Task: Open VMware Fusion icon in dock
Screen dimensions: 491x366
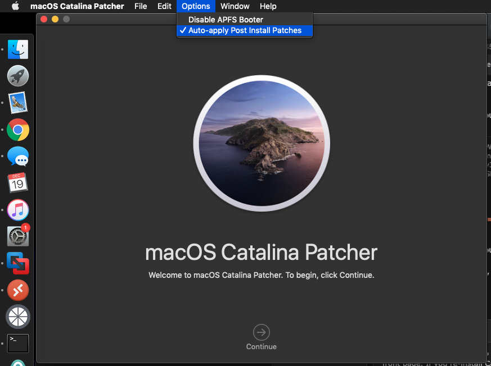Action: 18,263
